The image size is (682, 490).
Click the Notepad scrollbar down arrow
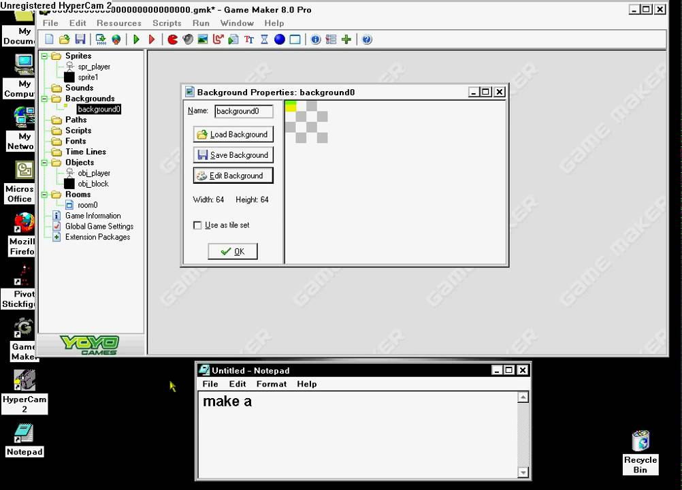pos(523,472)
